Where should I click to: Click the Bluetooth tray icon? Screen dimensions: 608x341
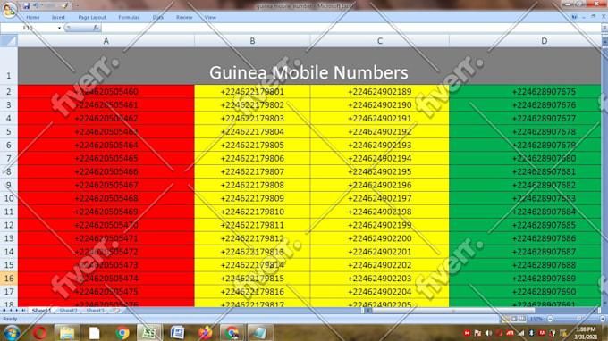[532, 333]
